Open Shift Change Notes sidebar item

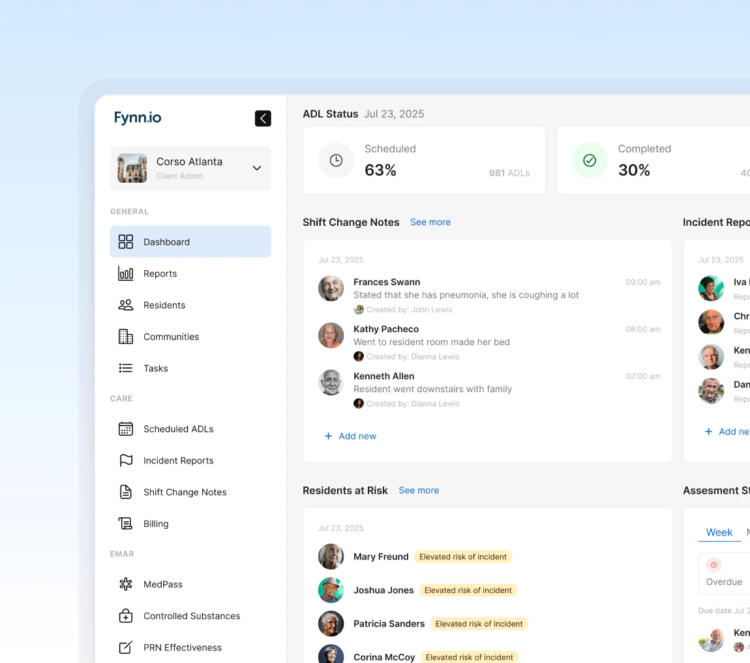coord(190,492)
